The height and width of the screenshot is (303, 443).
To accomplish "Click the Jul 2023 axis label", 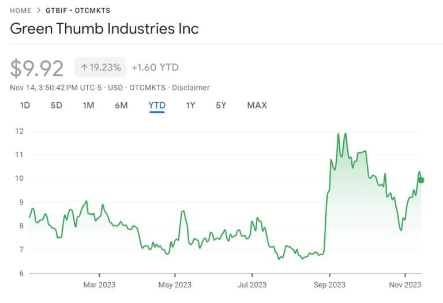I will pyautogui.click(x=252, y=285).
